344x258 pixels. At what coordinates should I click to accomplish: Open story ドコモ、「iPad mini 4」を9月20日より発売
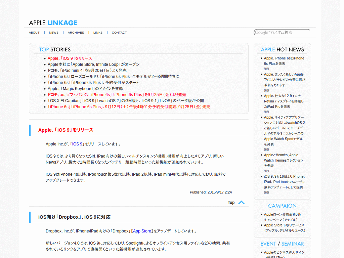(x=87, y=71)
